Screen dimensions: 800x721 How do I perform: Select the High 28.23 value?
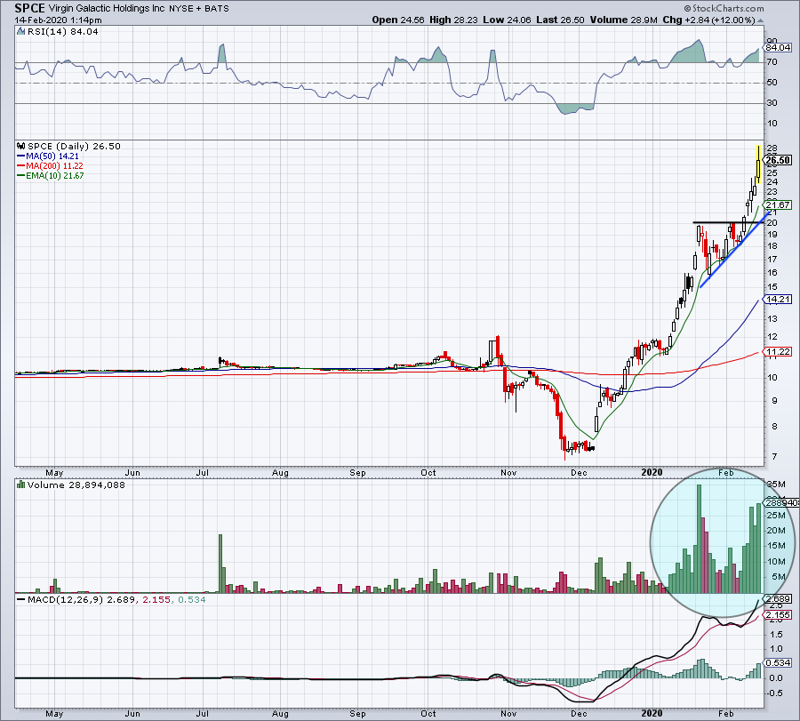click(x=453, y=20)
